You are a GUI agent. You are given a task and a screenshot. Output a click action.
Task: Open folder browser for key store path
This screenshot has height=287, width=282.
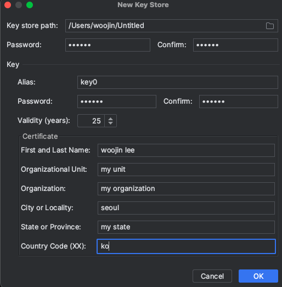270,26
